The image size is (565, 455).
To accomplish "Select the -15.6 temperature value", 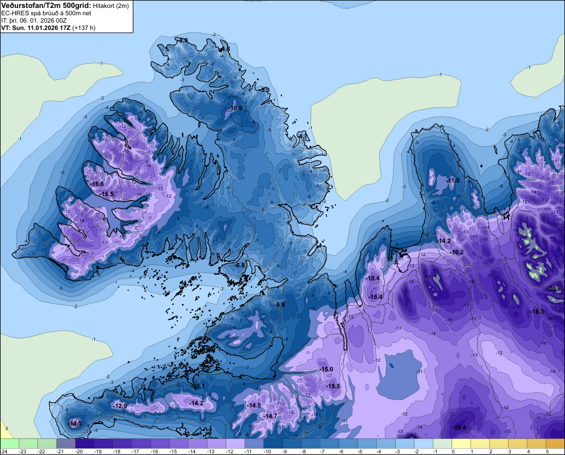I will click(x=97, y=184).
